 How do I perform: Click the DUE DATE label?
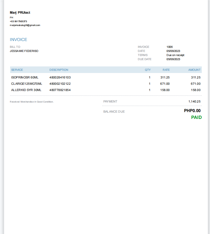[x=145, y=59]
